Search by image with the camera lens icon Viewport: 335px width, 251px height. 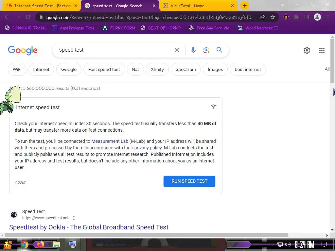click(x=206, y=50)
